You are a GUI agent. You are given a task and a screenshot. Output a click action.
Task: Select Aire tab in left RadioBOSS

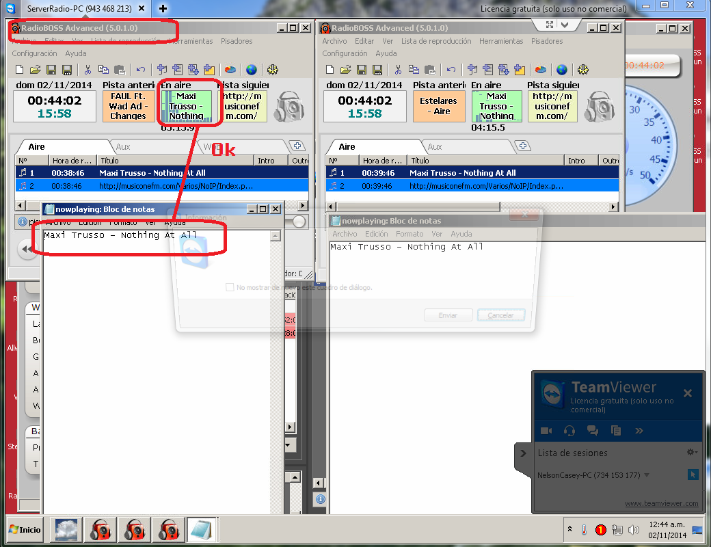point(37,146)
